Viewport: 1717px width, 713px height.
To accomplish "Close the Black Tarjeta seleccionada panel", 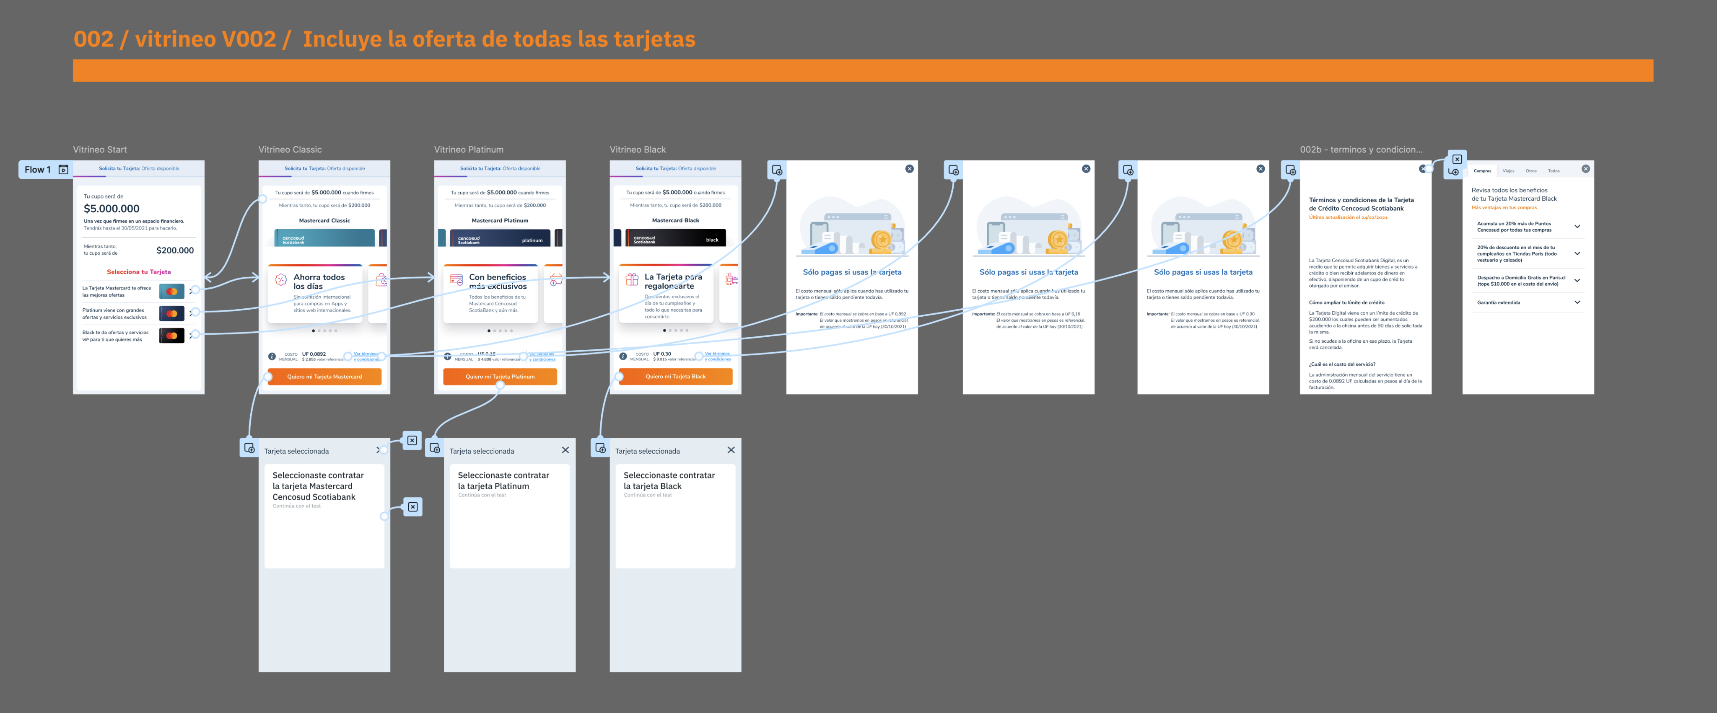I will coord(731,450).
